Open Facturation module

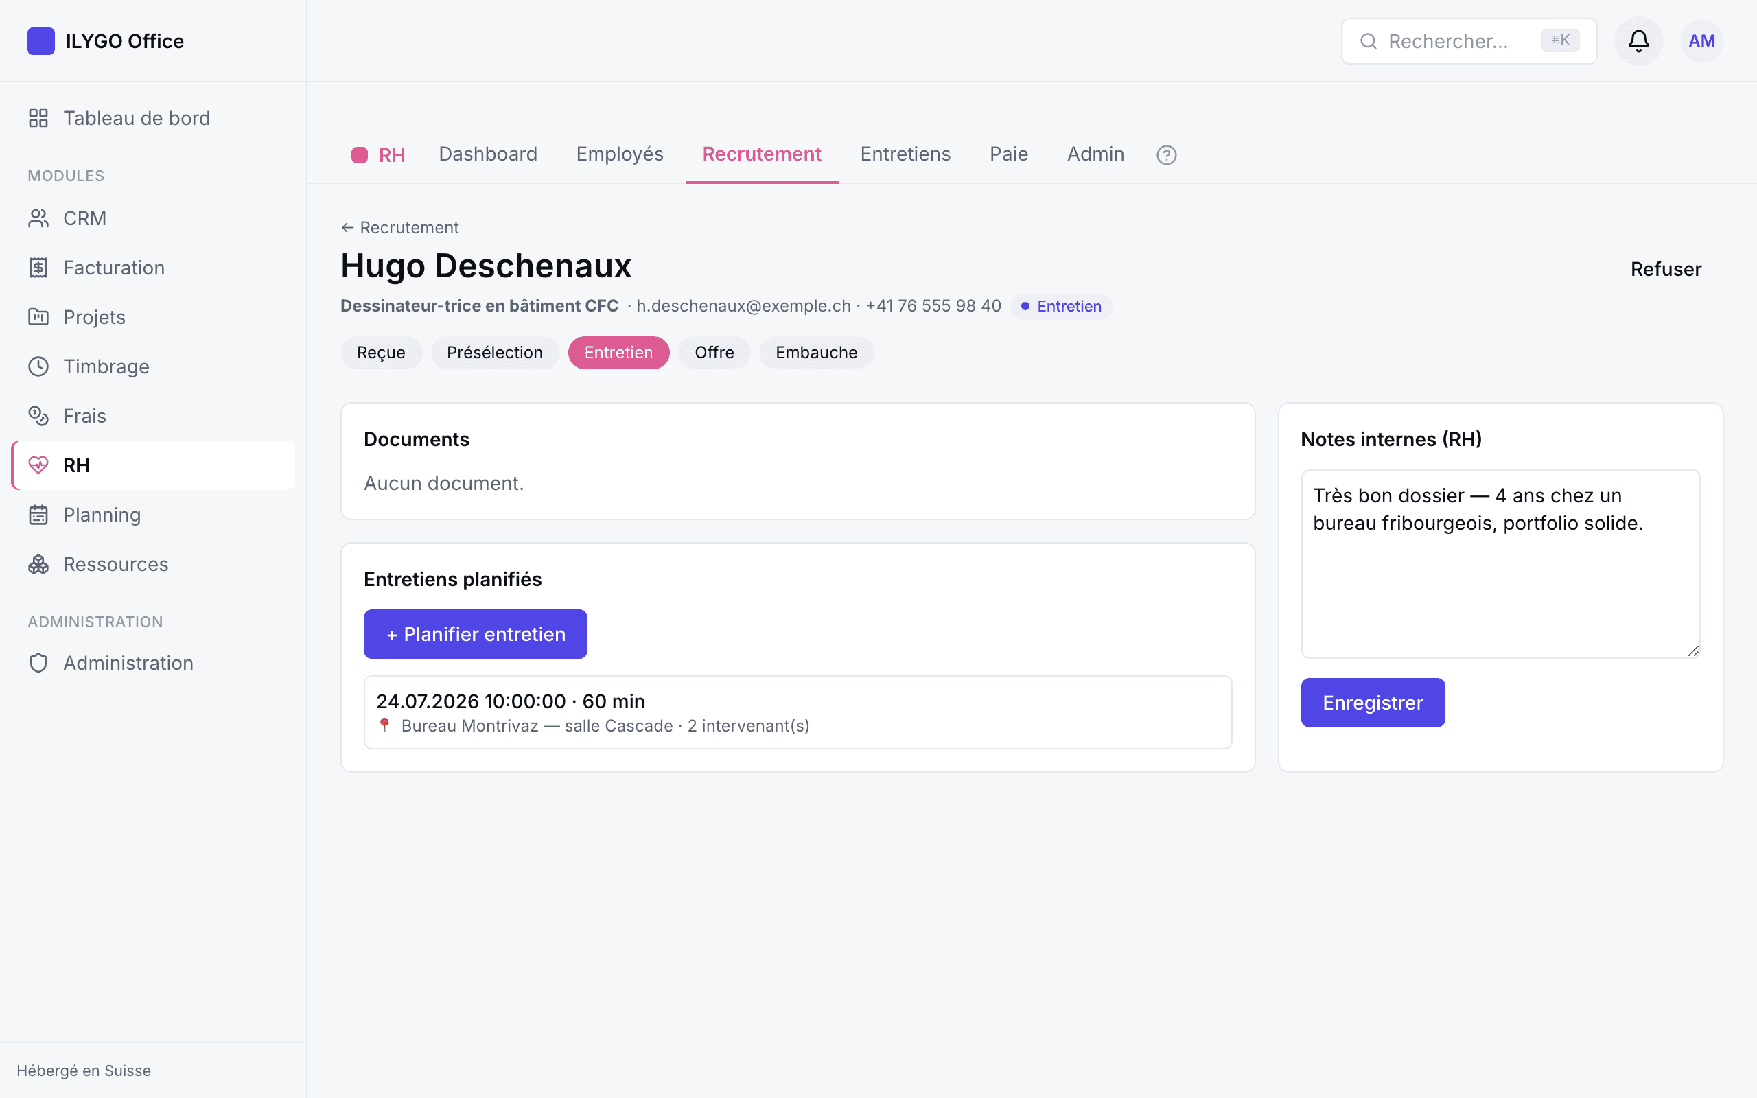(x=153, y=268)
